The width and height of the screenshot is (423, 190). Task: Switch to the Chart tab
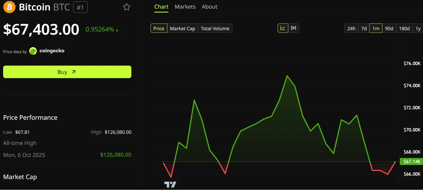161,7
